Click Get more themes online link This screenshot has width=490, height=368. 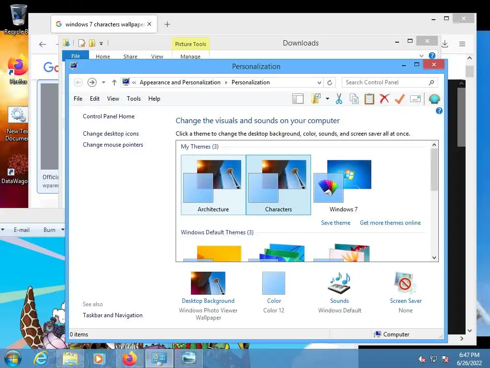point(390,223)
